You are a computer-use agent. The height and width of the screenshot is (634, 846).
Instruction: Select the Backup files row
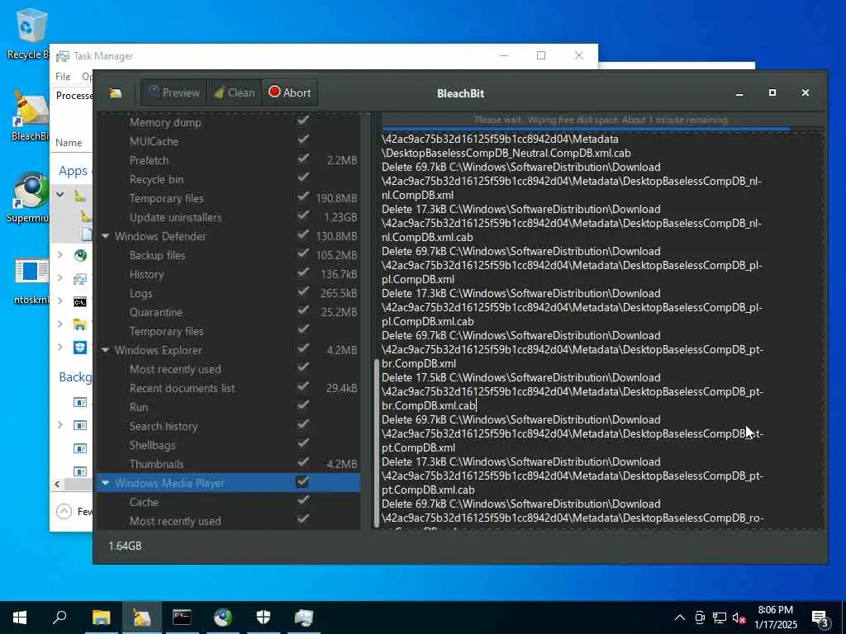(229, 255)
